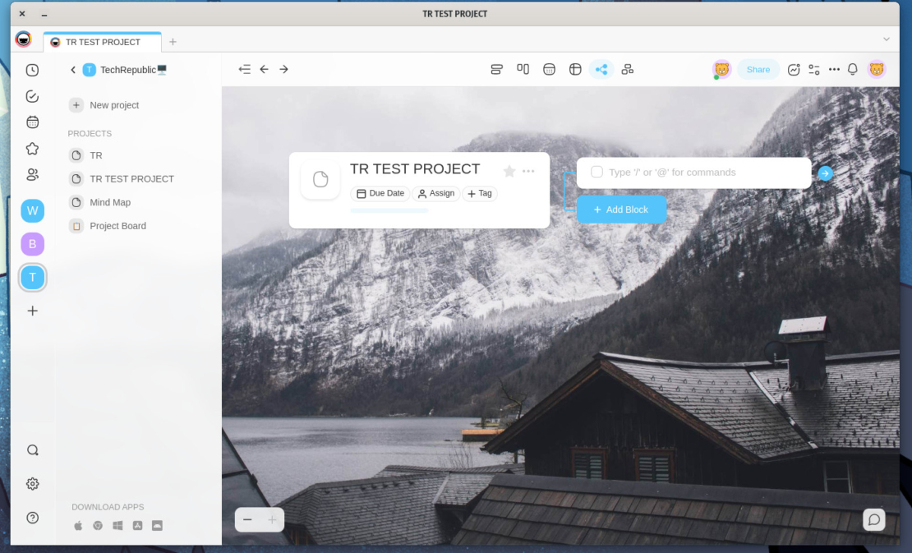Open the tab overflow dropdown arrow
The height and width of the screenshot is (553, 912).
(x=886, y=39)
